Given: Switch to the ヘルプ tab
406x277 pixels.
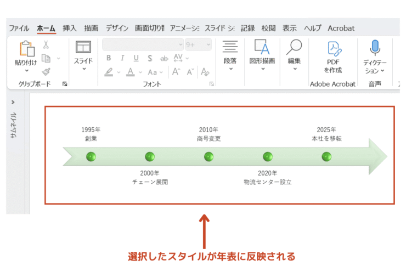Looking at the screenshot, I should (313, 28).
